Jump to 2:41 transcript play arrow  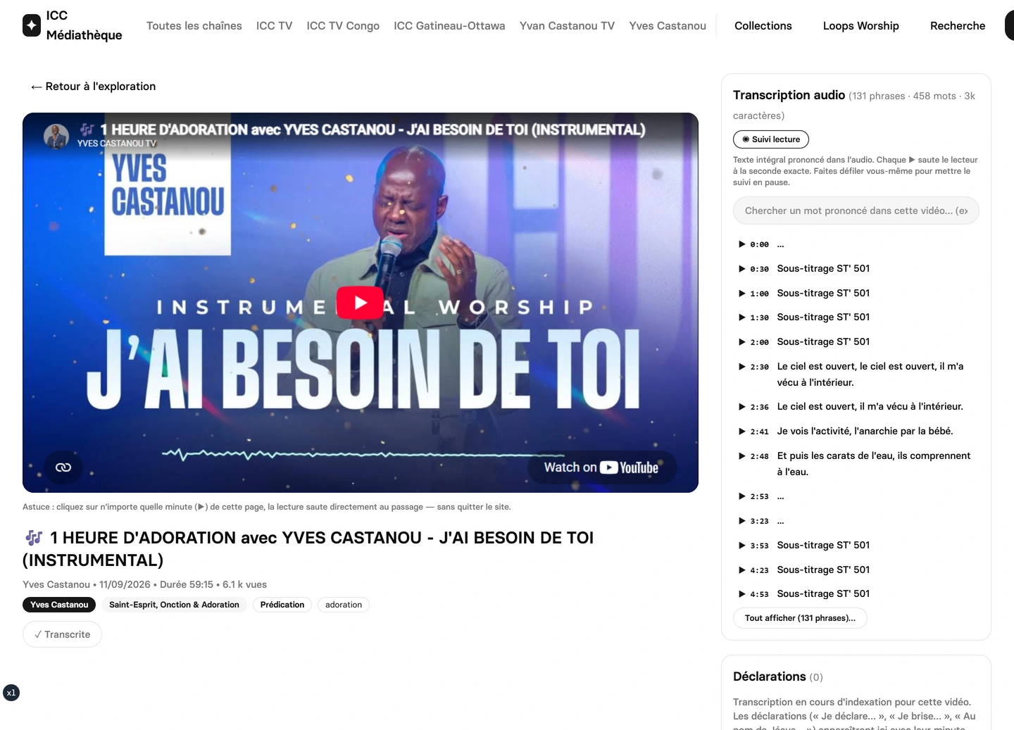[741, 432]
